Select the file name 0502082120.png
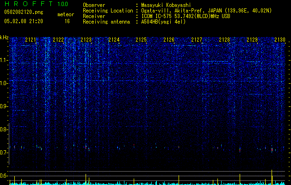Viewport: 291px width, 185px height. tap(24, 12)
